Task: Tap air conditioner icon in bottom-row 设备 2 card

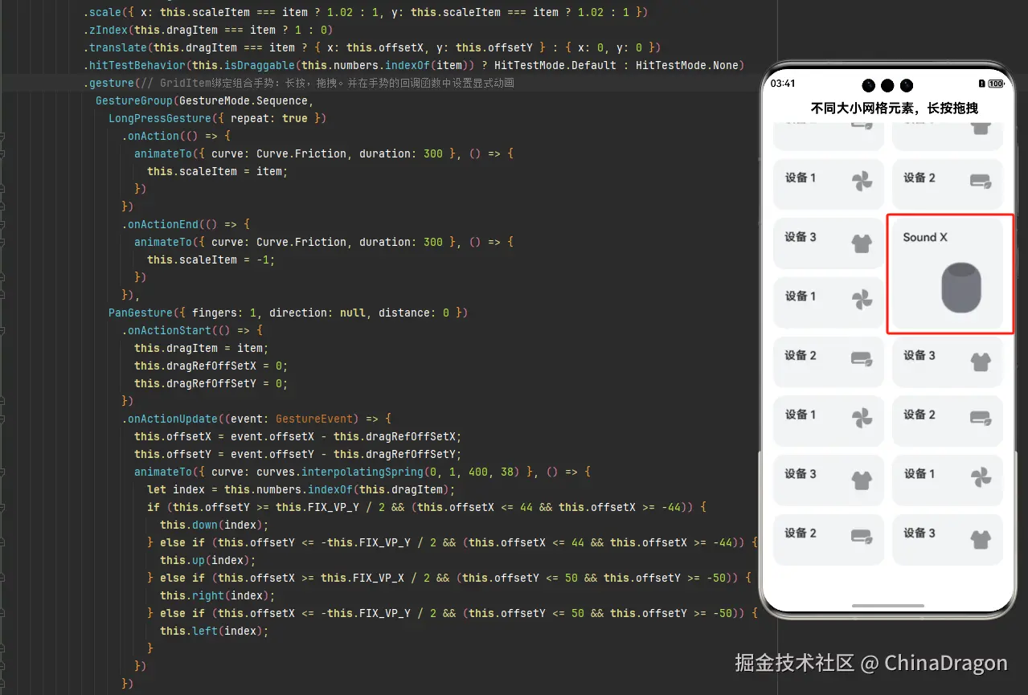Action: [862, 536]
